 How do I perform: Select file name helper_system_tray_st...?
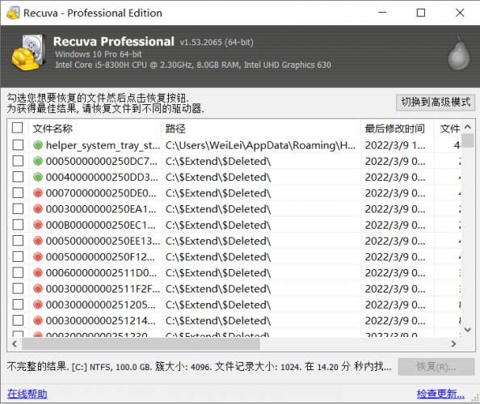103,145
